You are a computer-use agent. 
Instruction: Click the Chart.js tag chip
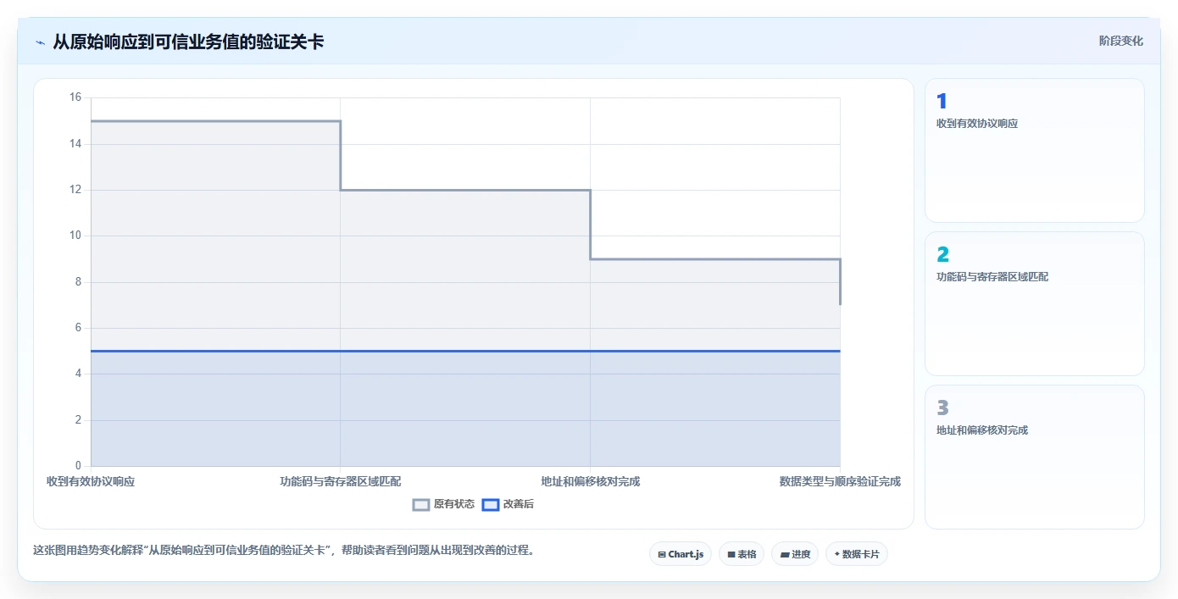click(x=681, y=554)
